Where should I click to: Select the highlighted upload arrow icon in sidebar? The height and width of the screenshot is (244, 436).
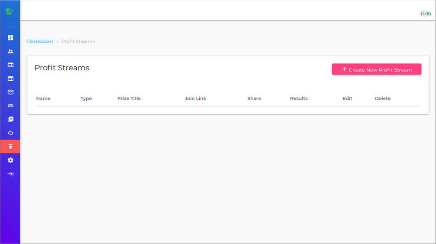[x=10, y=146]
